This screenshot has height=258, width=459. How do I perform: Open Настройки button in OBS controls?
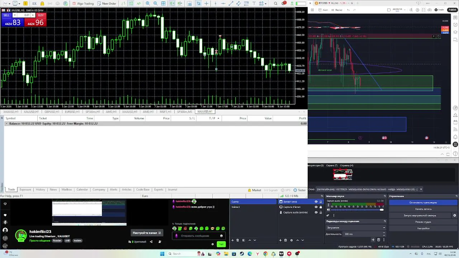[x=423, y=228]
